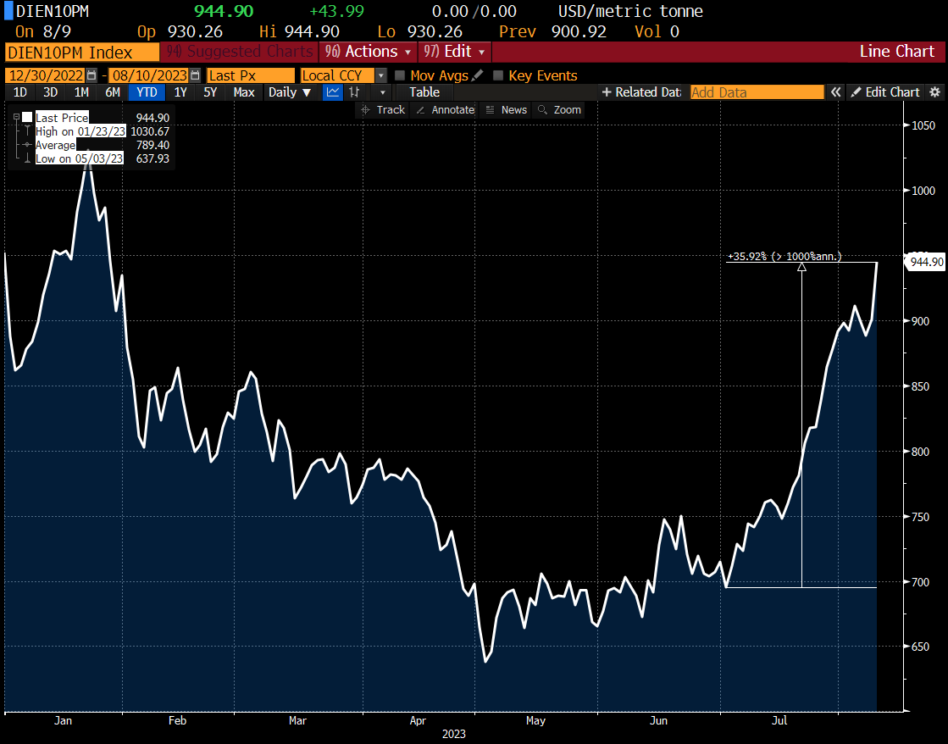Click the 1050 y-axis label
Screen dimensions: 948x744
923,125
